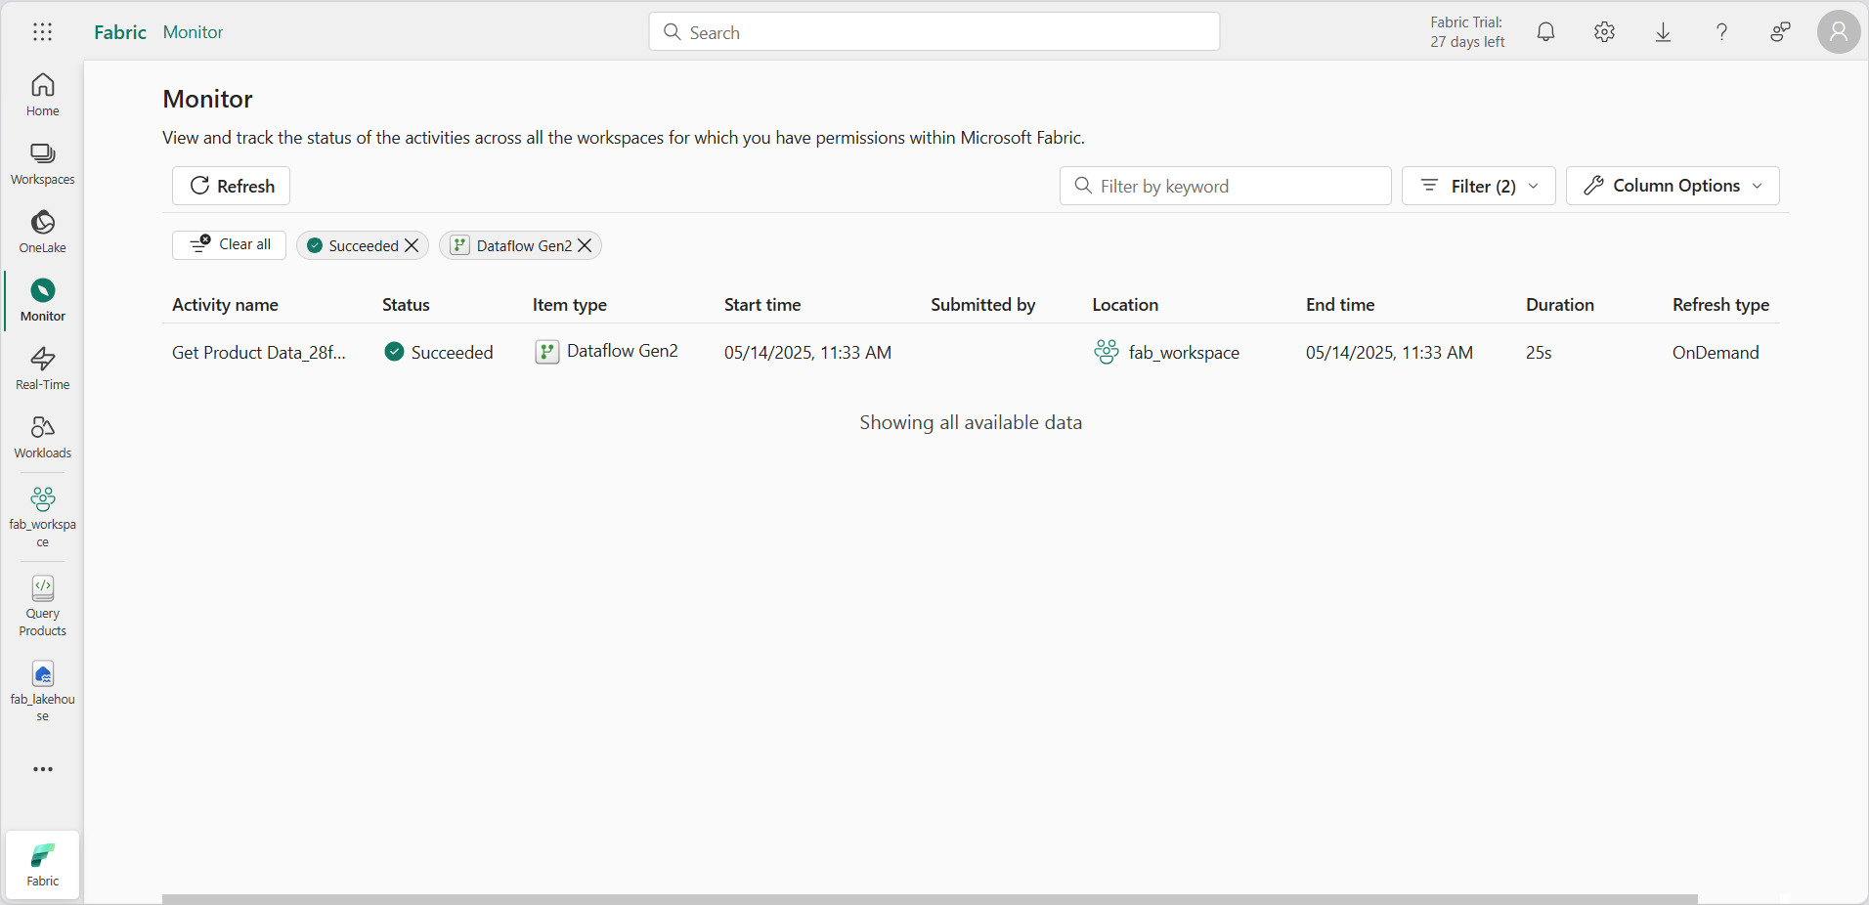This screenshot has width=1869, height=905.
Task: Open OneLake from sidebar
Action: coord(42,232)
